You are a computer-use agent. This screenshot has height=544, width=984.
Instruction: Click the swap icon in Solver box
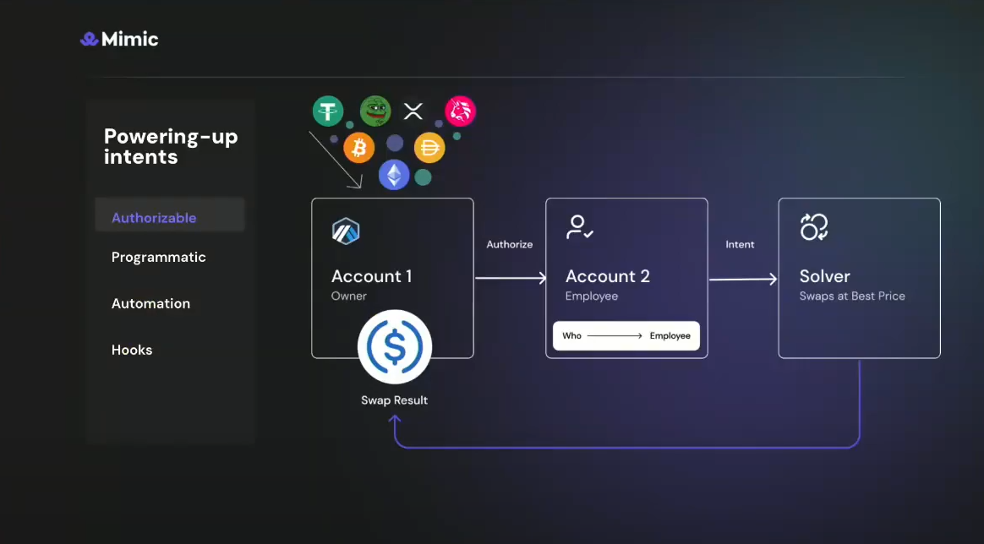[814, 227]
